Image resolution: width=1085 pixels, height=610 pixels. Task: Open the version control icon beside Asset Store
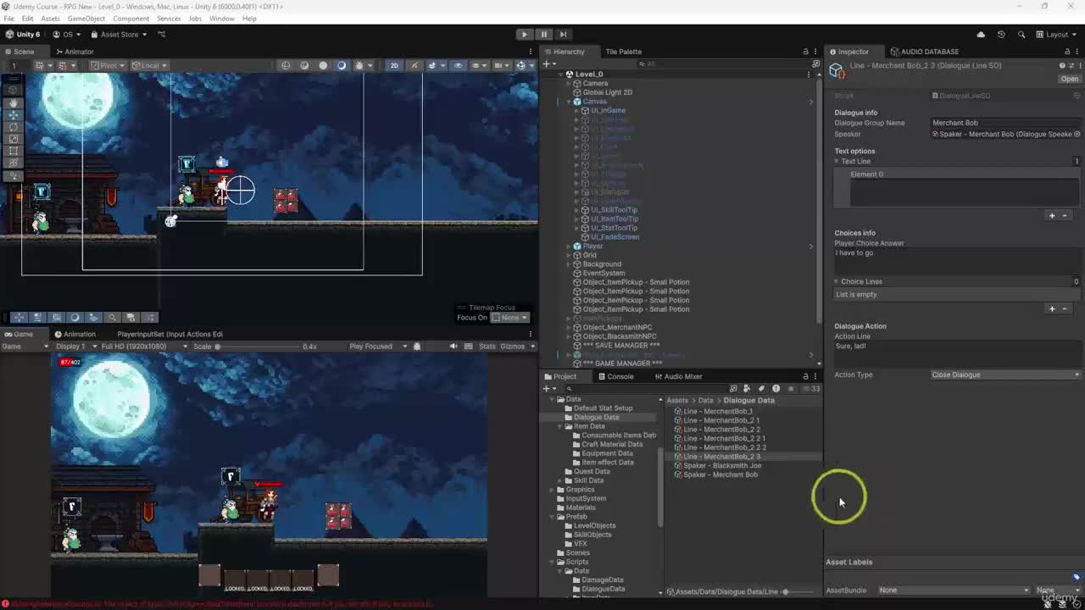click(162, 35)
